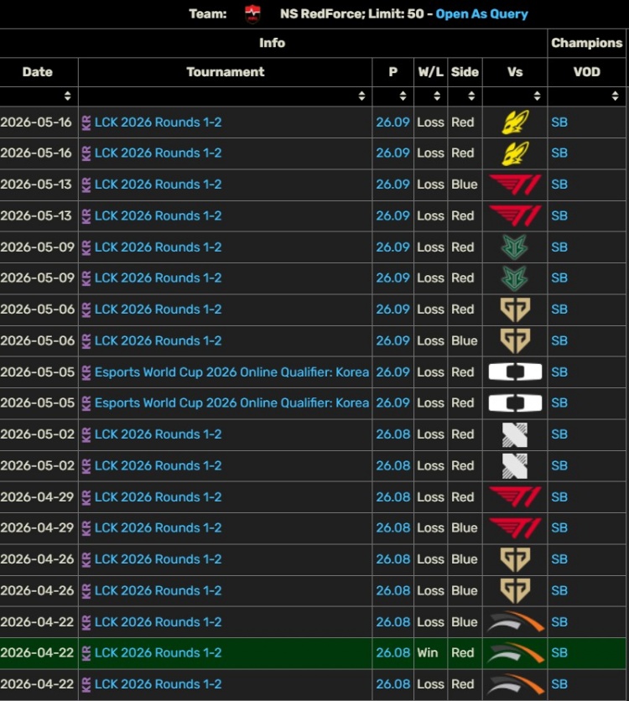Click the Vs column header text
Screen dimensions: 629x701
click(x=515, y=72)
